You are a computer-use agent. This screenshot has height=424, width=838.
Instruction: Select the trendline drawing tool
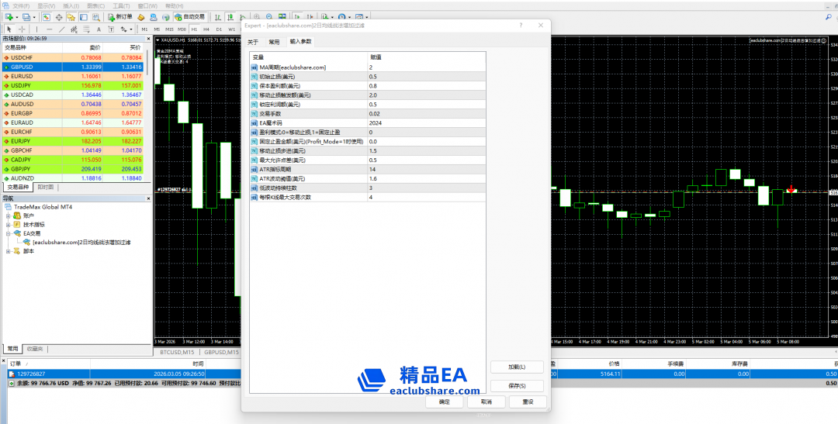click(61, 29)
